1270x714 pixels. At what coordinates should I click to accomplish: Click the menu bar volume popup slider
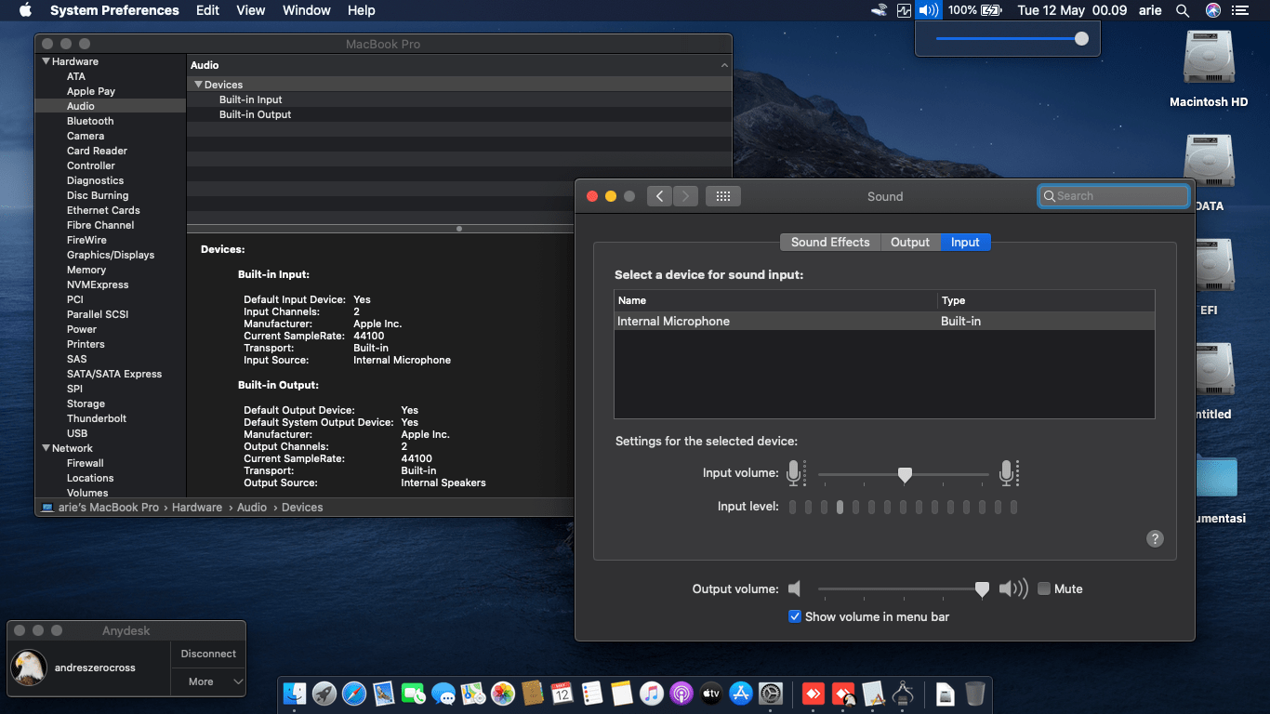click(1009, 39)
